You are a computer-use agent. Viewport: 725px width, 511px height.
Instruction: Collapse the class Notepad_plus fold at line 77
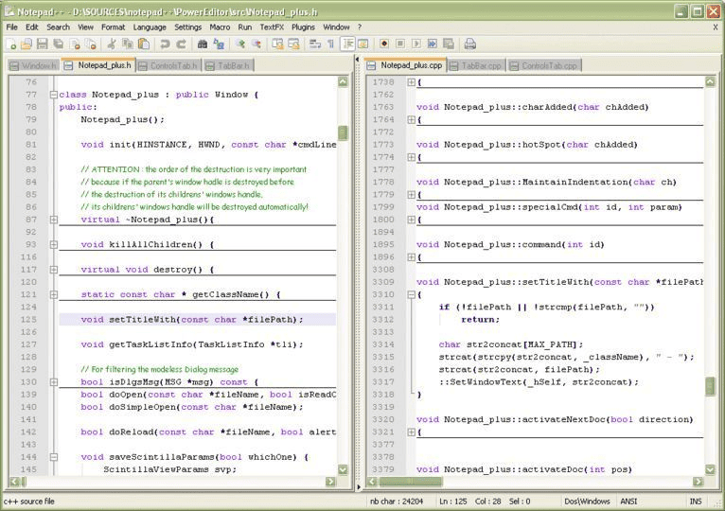tap(54, 95)
